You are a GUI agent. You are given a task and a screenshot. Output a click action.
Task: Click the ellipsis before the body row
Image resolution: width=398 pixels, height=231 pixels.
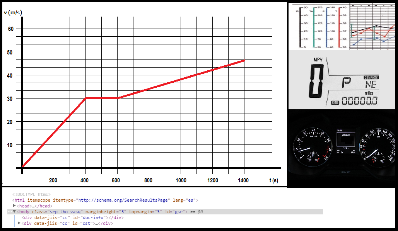(x=10, y=211)
